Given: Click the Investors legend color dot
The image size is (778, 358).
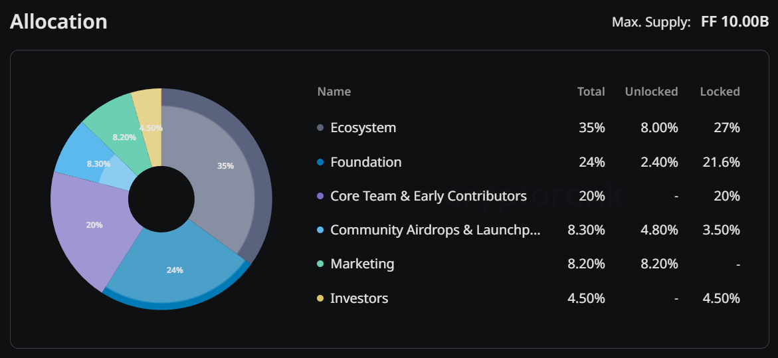Looking at the screenshot, I should point(320,298).
